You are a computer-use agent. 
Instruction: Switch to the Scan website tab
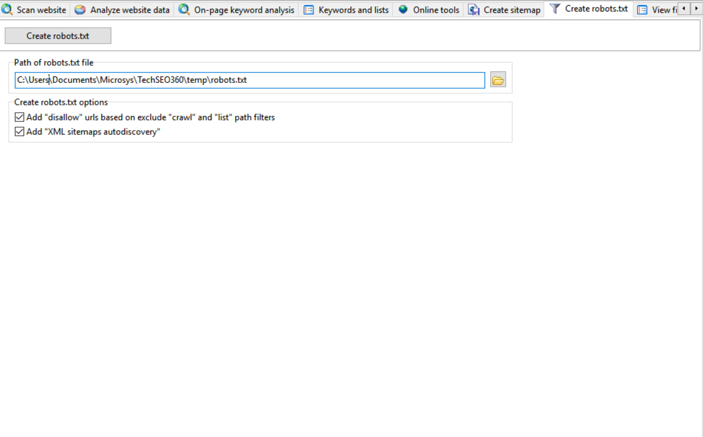point(41,10)
